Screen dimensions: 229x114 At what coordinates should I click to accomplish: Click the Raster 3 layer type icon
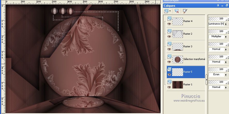[169, 44]
